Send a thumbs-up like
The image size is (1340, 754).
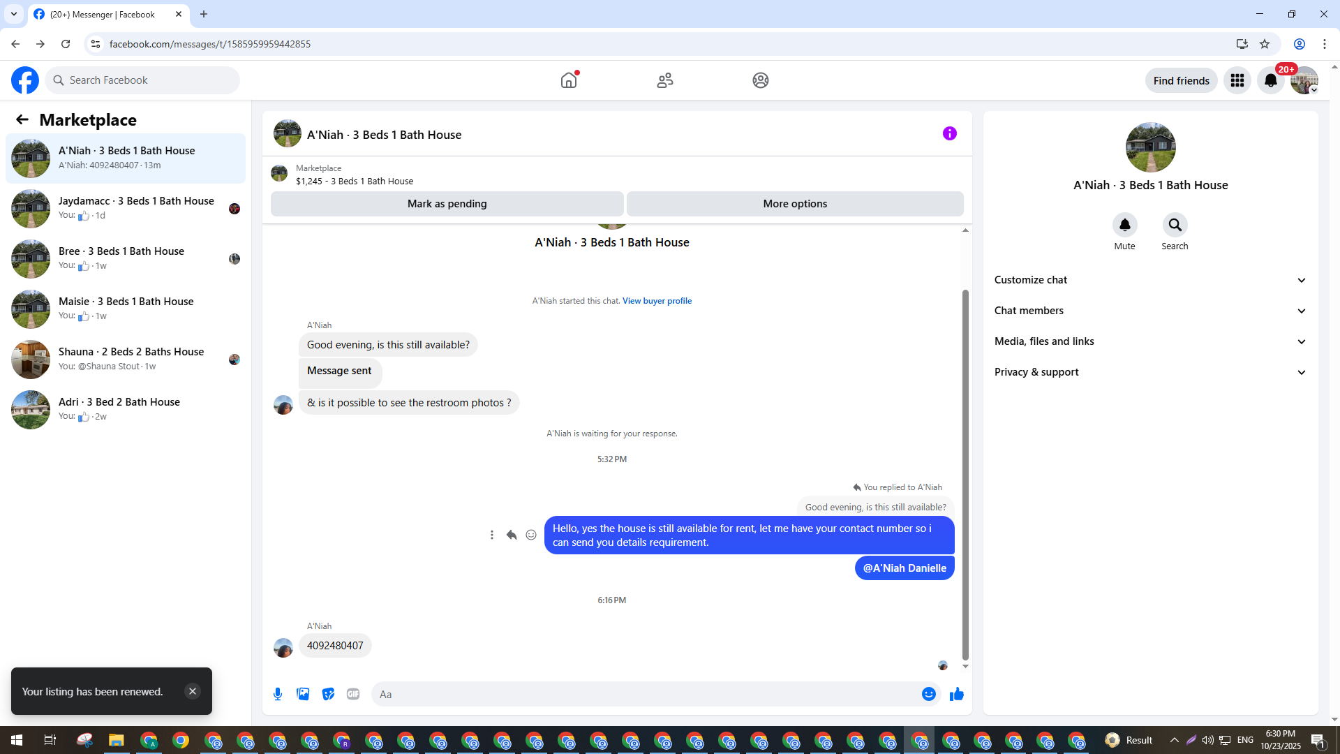coord(956,694)
